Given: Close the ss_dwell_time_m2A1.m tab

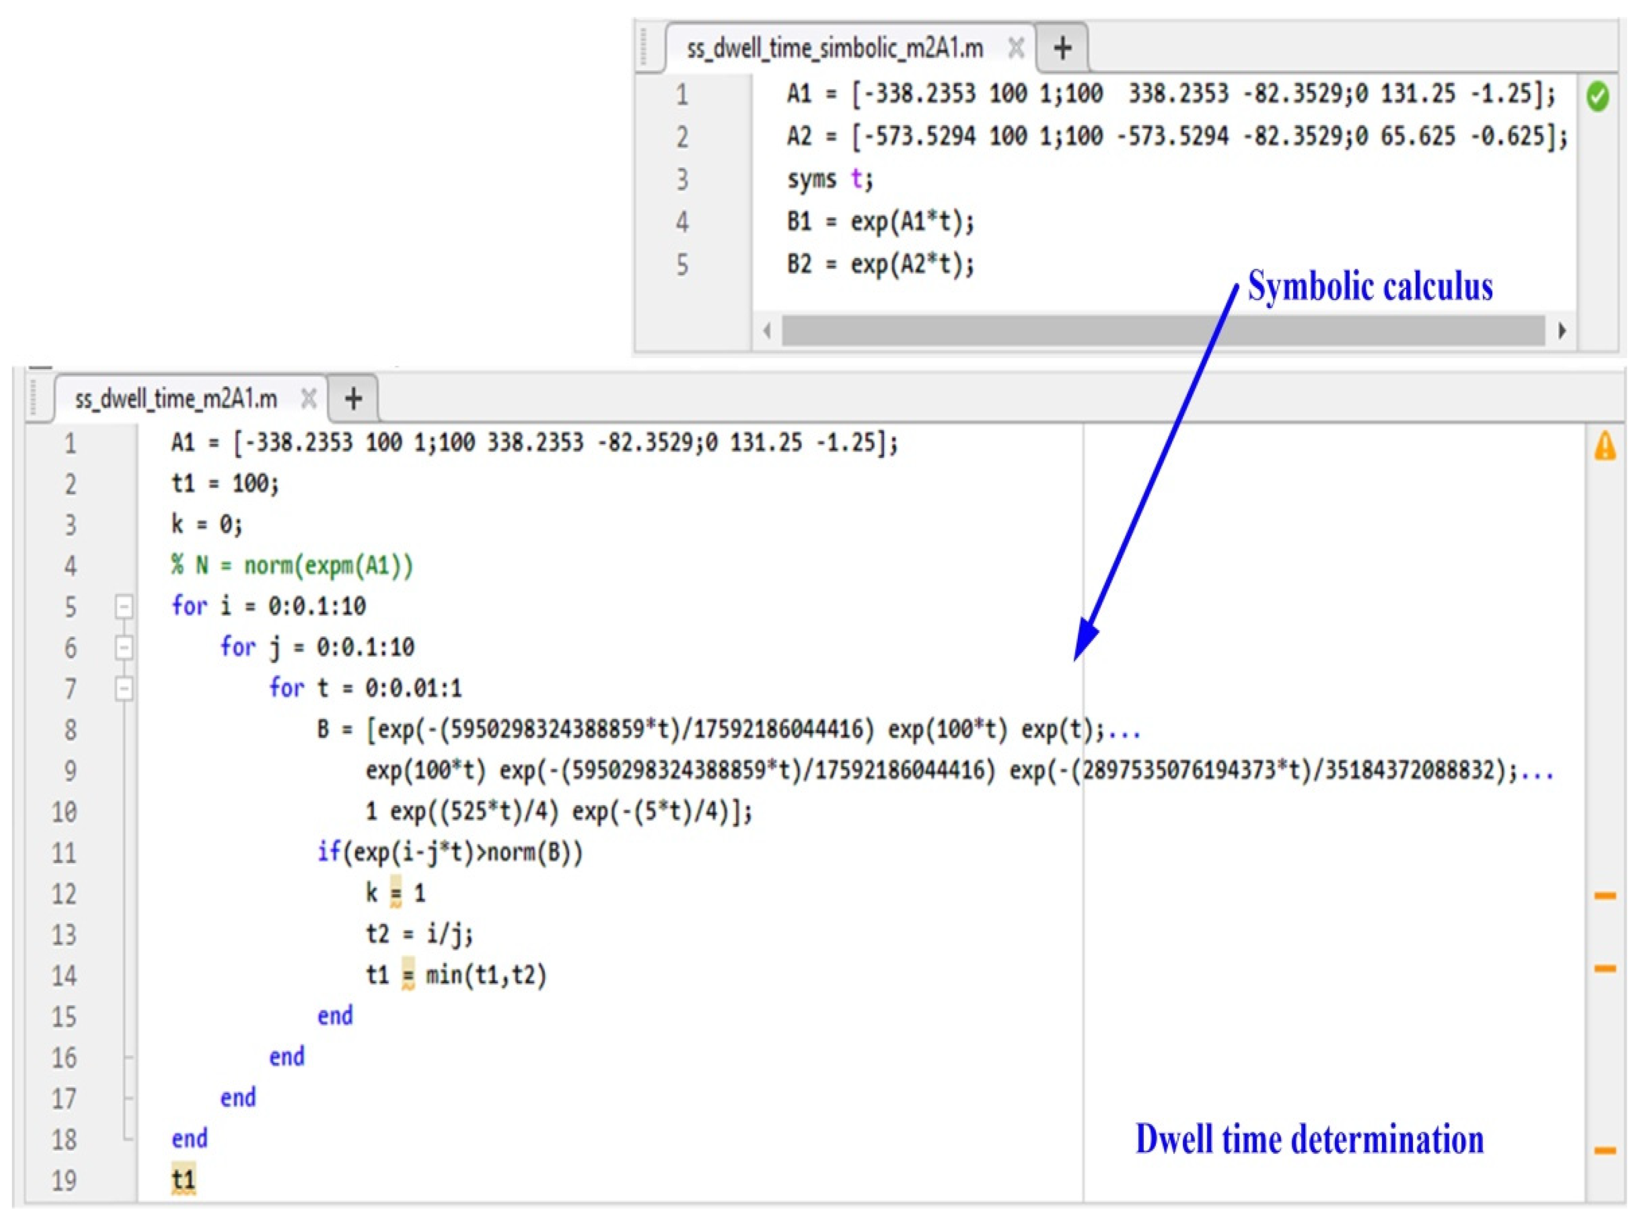Looking at the screenshot, I should [x=309, y=399].
